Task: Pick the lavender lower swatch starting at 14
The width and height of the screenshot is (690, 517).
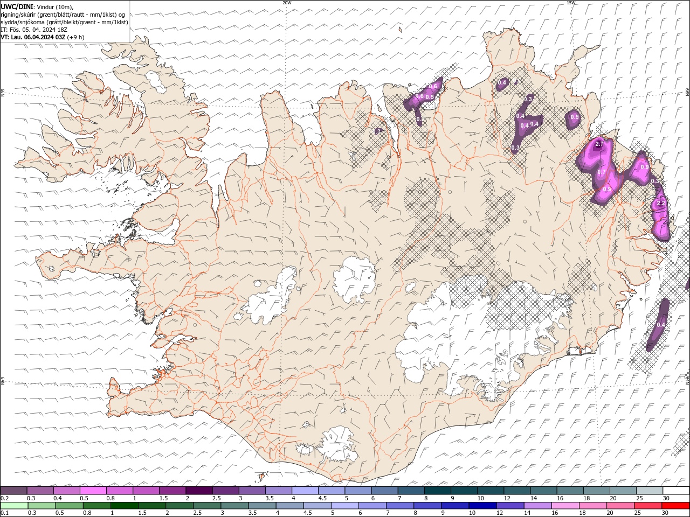Action: point(537,506)
